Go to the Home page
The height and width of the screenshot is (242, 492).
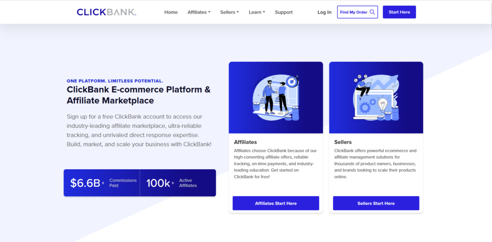(171, 12)
